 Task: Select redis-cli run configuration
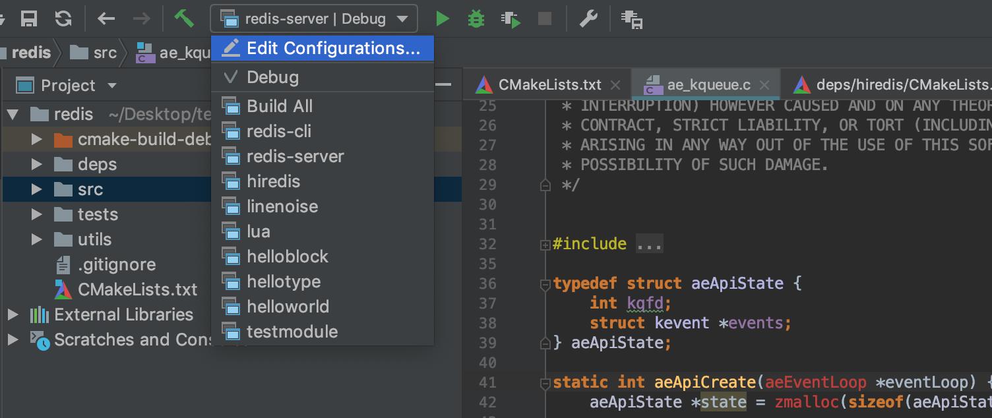click(x=278, y=131)
